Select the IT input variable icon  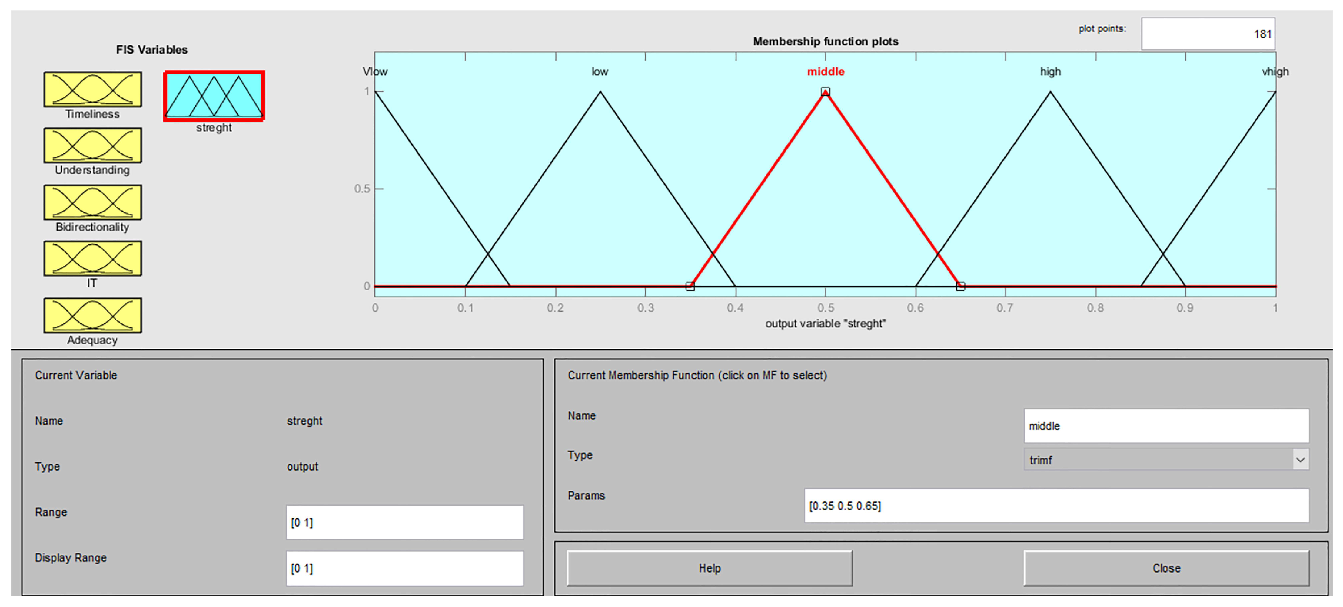tap(92, 259)
